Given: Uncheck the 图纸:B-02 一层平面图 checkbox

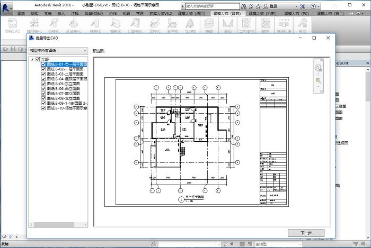Looking at the screenshot, I should pyautogui.click(x=43, y=69).
